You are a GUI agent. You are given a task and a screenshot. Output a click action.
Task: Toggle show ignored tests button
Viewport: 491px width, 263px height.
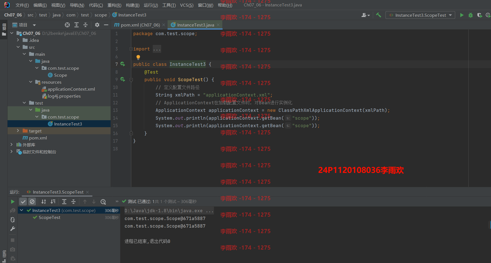pos(32,201)
